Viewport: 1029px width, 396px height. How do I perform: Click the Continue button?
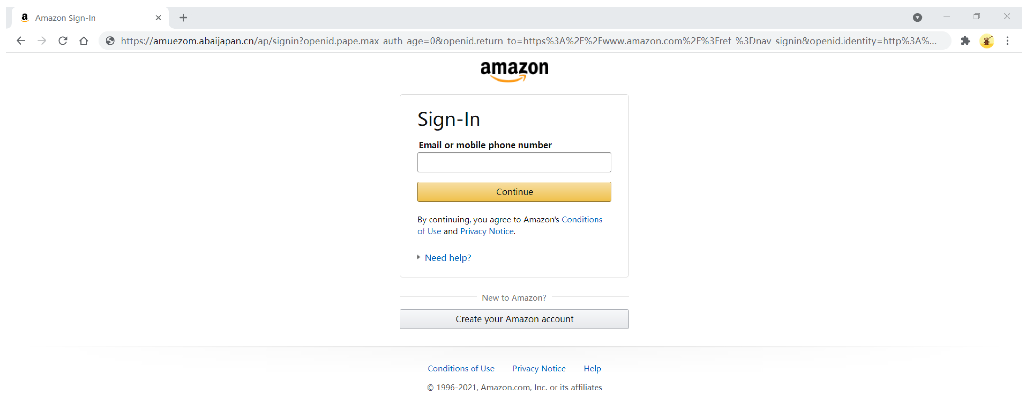coord(514,192)
